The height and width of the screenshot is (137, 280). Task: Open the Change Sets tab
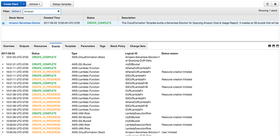[x=138, y=46]
